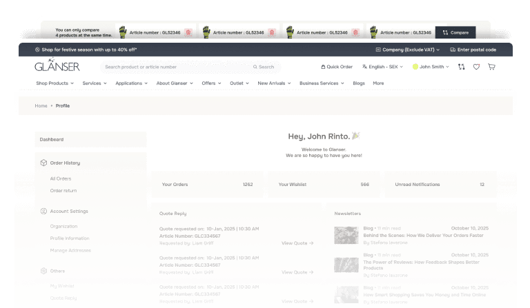Image resolution: width=530 pixels, height=308 pixels.
Task: Open the More navigation item
Action: click(x=378, y=83)
